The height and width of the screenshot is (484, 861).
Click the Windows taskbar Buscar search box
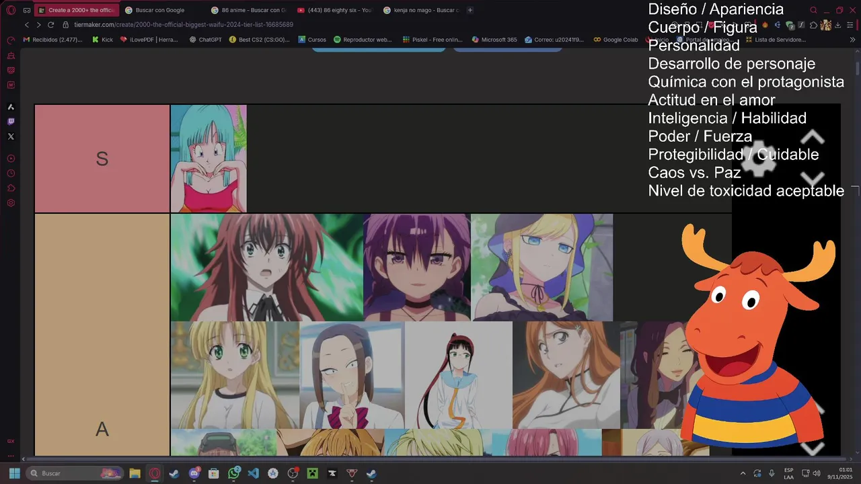coord(75,473)
